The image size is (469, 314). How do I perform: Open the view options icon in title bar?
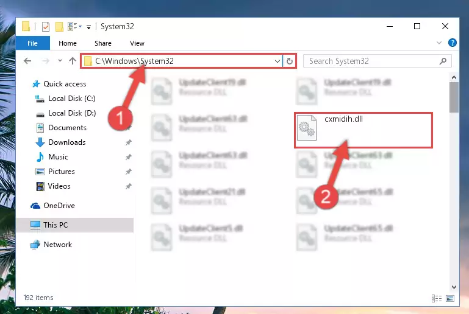tap(74, 27)
